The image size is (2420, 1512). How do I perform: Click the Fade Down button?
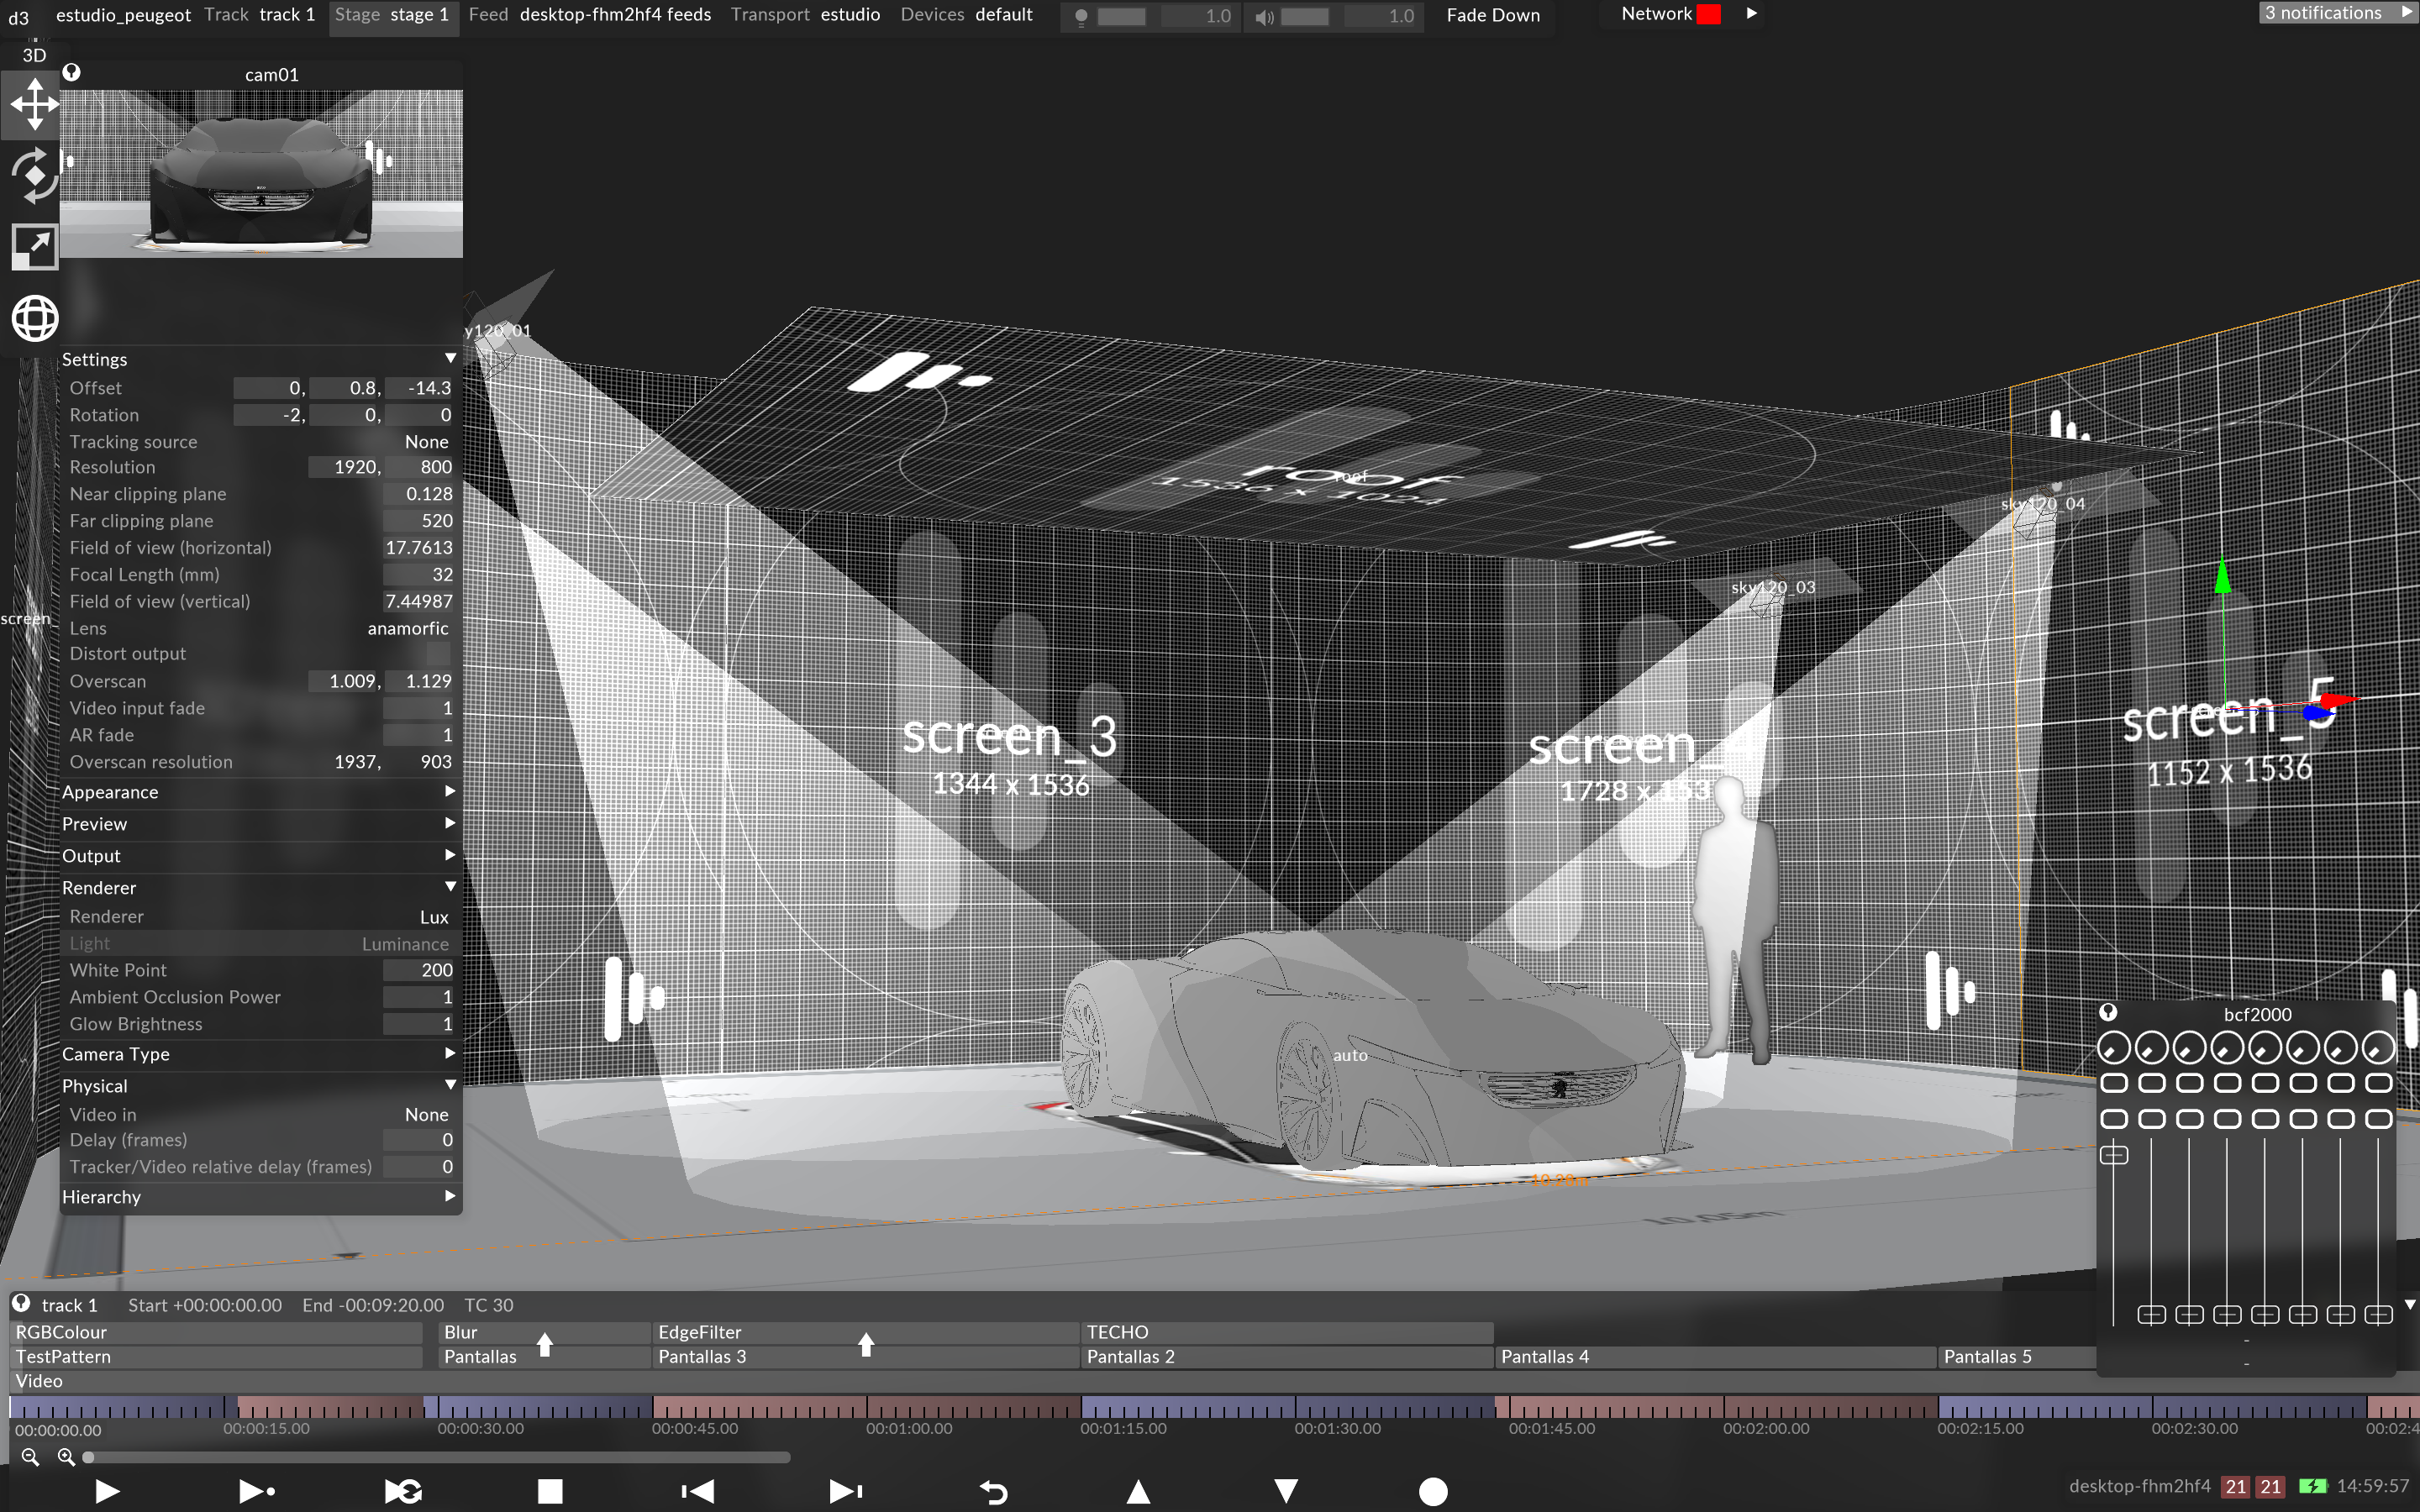tap(1492, 15)
